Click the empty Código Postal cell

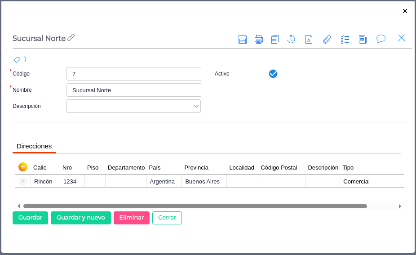click(x=282, y=181)
